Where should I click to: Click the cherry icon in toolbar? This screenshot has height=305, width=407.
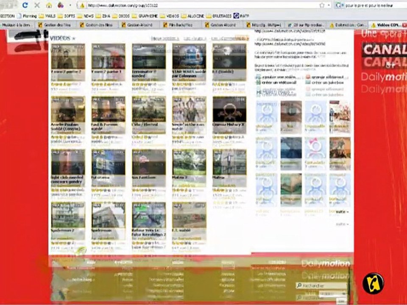click(x=61, y=5)
